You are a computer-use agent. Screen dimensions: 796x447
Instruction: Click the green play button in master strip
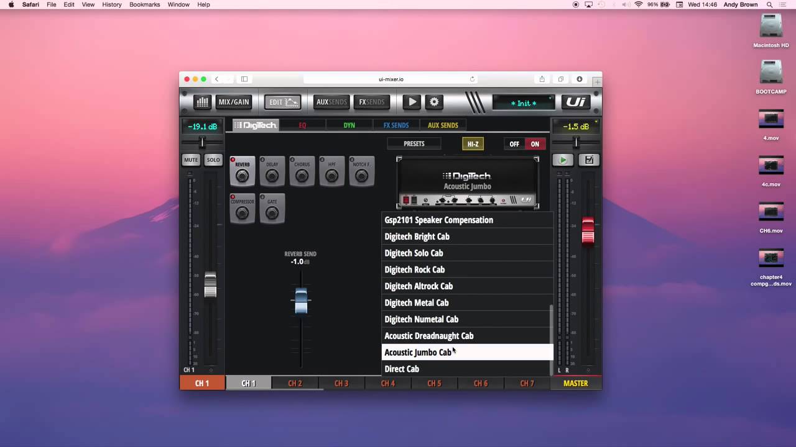[x=563, y=160]
